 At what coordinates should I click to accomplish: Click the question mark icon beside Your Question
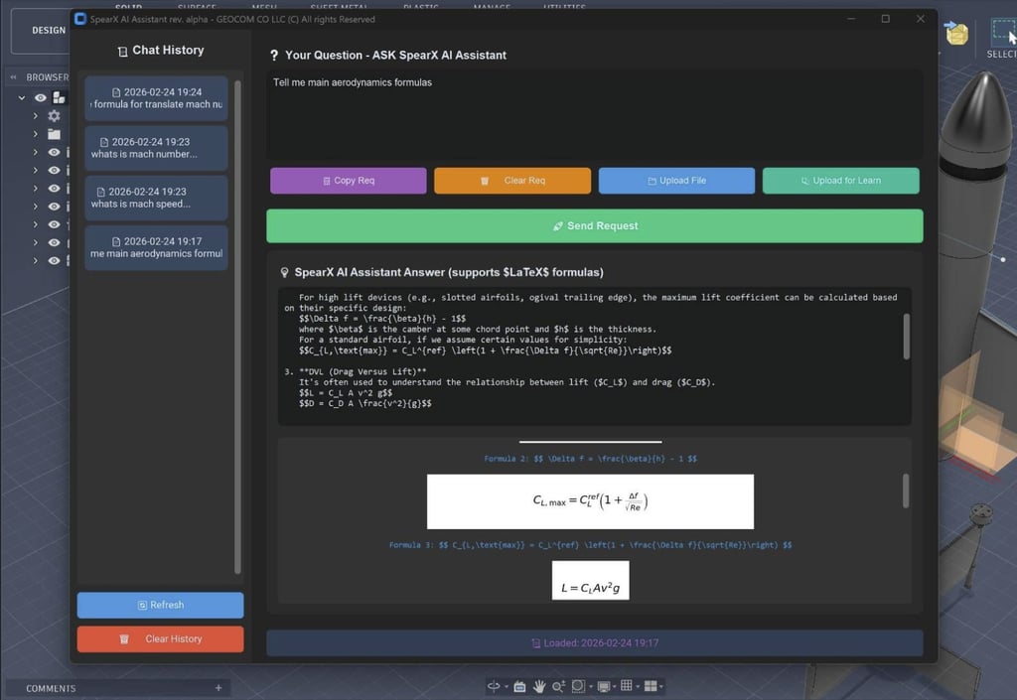[x=274, y=56]
